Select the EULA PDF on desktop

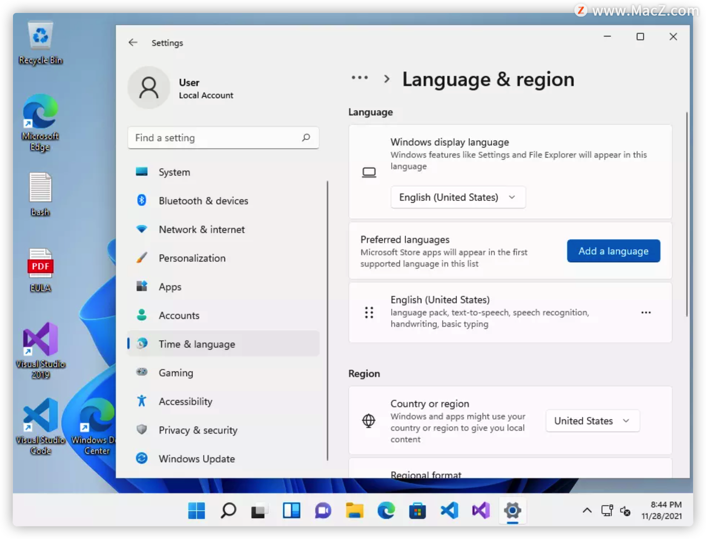tap(40, 270)
